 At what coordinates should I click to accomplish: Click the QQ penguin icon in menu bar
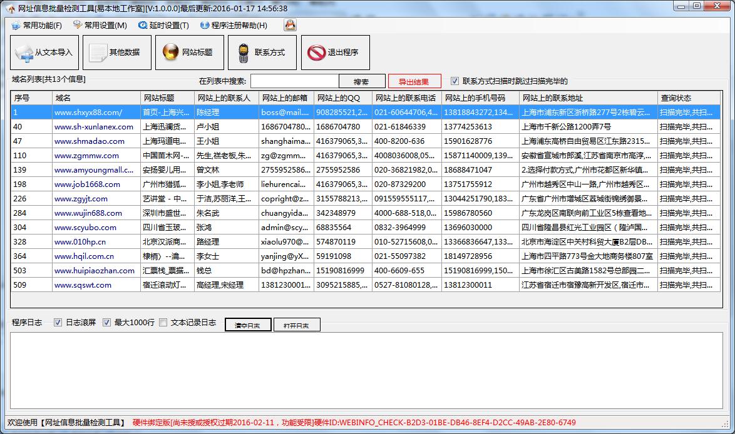pyautogui.click(x=290, y=25)
